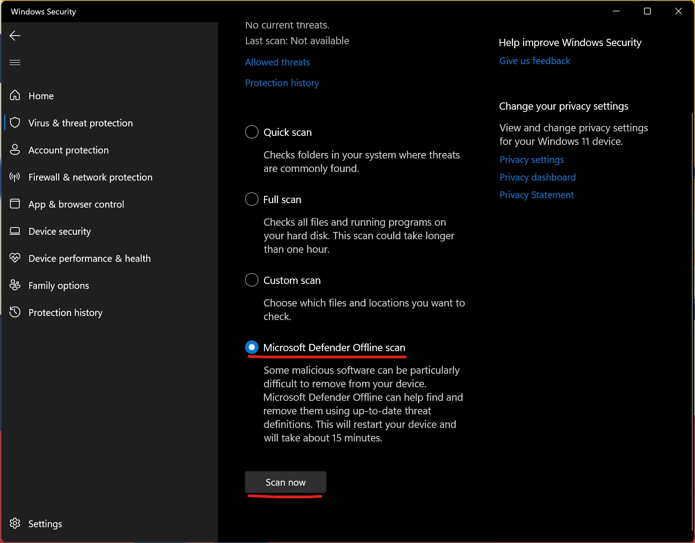
Task: Click the back arrow to go back
Action: pyautogui.click(x=15, y=35)
